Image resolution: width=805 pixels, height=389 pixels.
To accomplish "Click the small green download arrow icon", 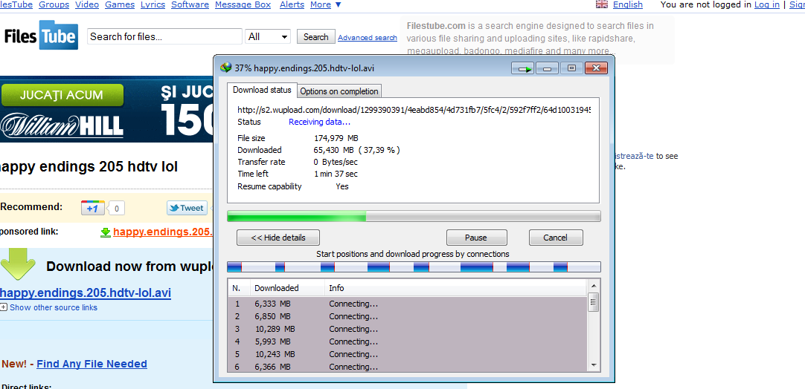I will coord(106,232).
